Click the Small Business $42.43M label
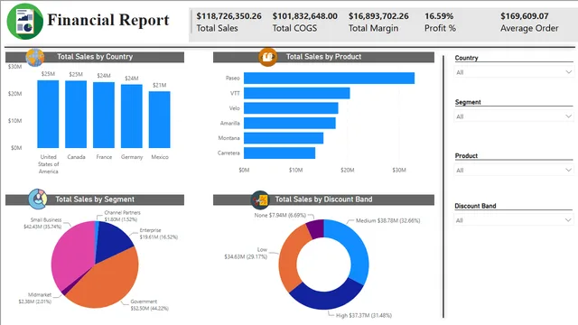 click(x=42, y=223)
